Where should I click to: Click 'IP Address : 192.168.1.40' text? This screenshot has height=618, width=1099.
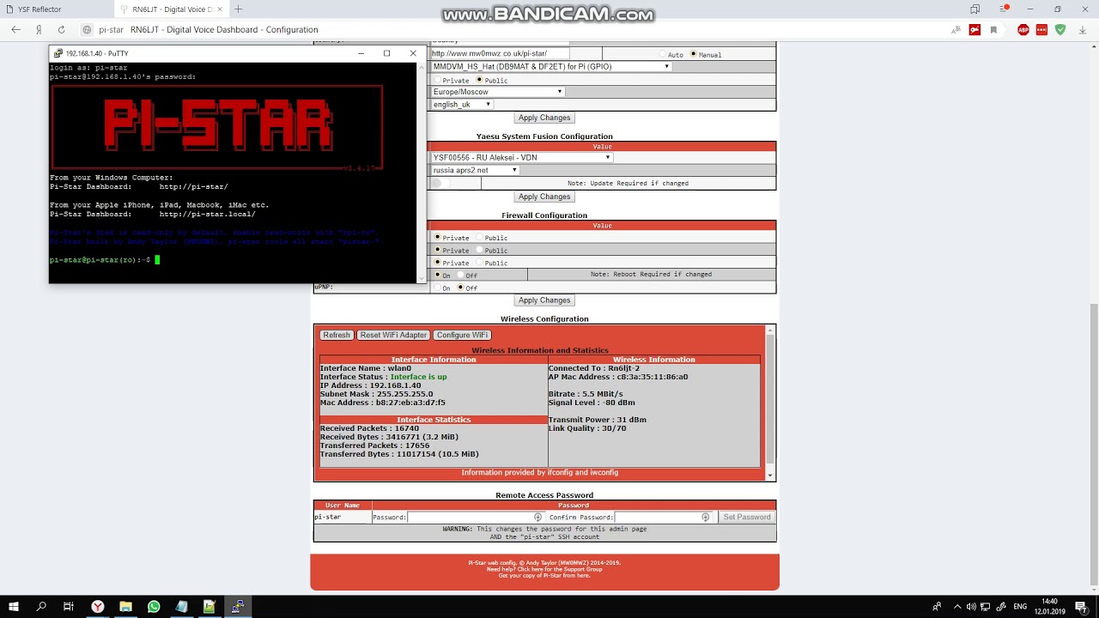click(371, 385)
